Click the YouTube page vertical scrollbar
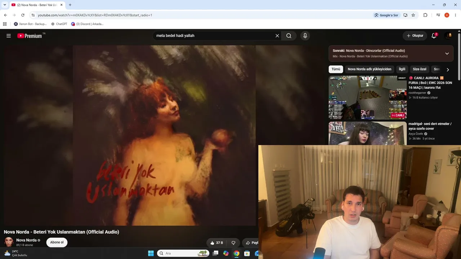This screenshot has width=461, height=259. (x=459, y=57)
